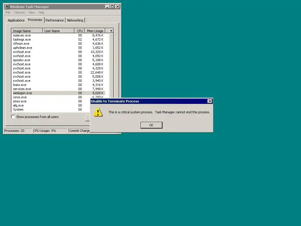The width and height of the screenshot is (301, 226).
Task: Click the 02 CPU value for taskmgr.exe
Action: 80,39
